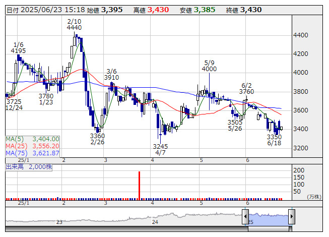This screenshot has width=329, height=237.
Task: Click the 4200 price axis label
Action: [301, 54]
